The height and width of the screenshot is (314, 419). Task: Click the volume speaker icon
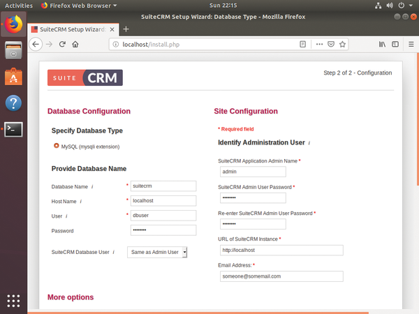pos(390,6)
